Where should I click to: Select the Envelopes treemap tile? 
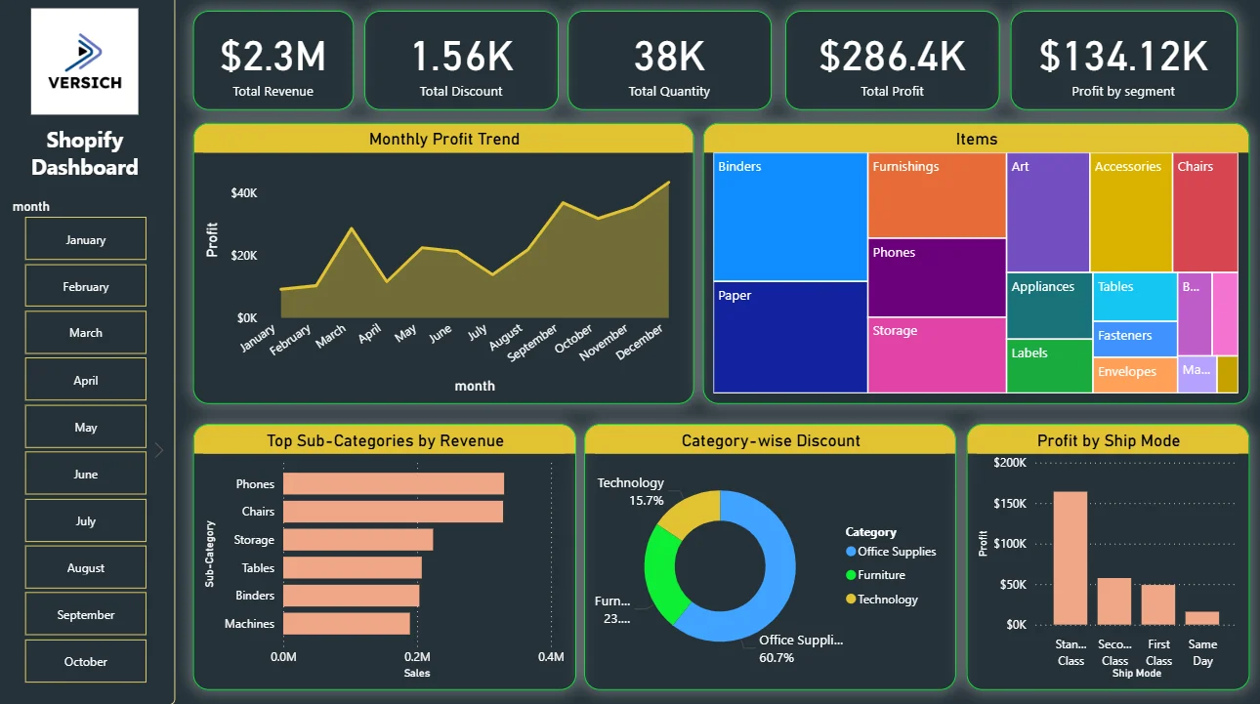point(1135,376)
